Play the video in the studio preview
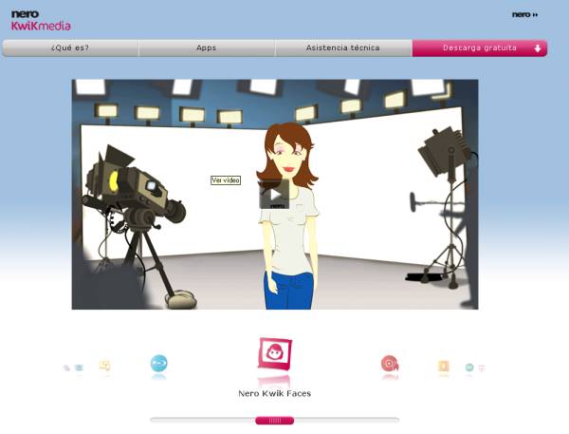 click(x=274, y=195)
